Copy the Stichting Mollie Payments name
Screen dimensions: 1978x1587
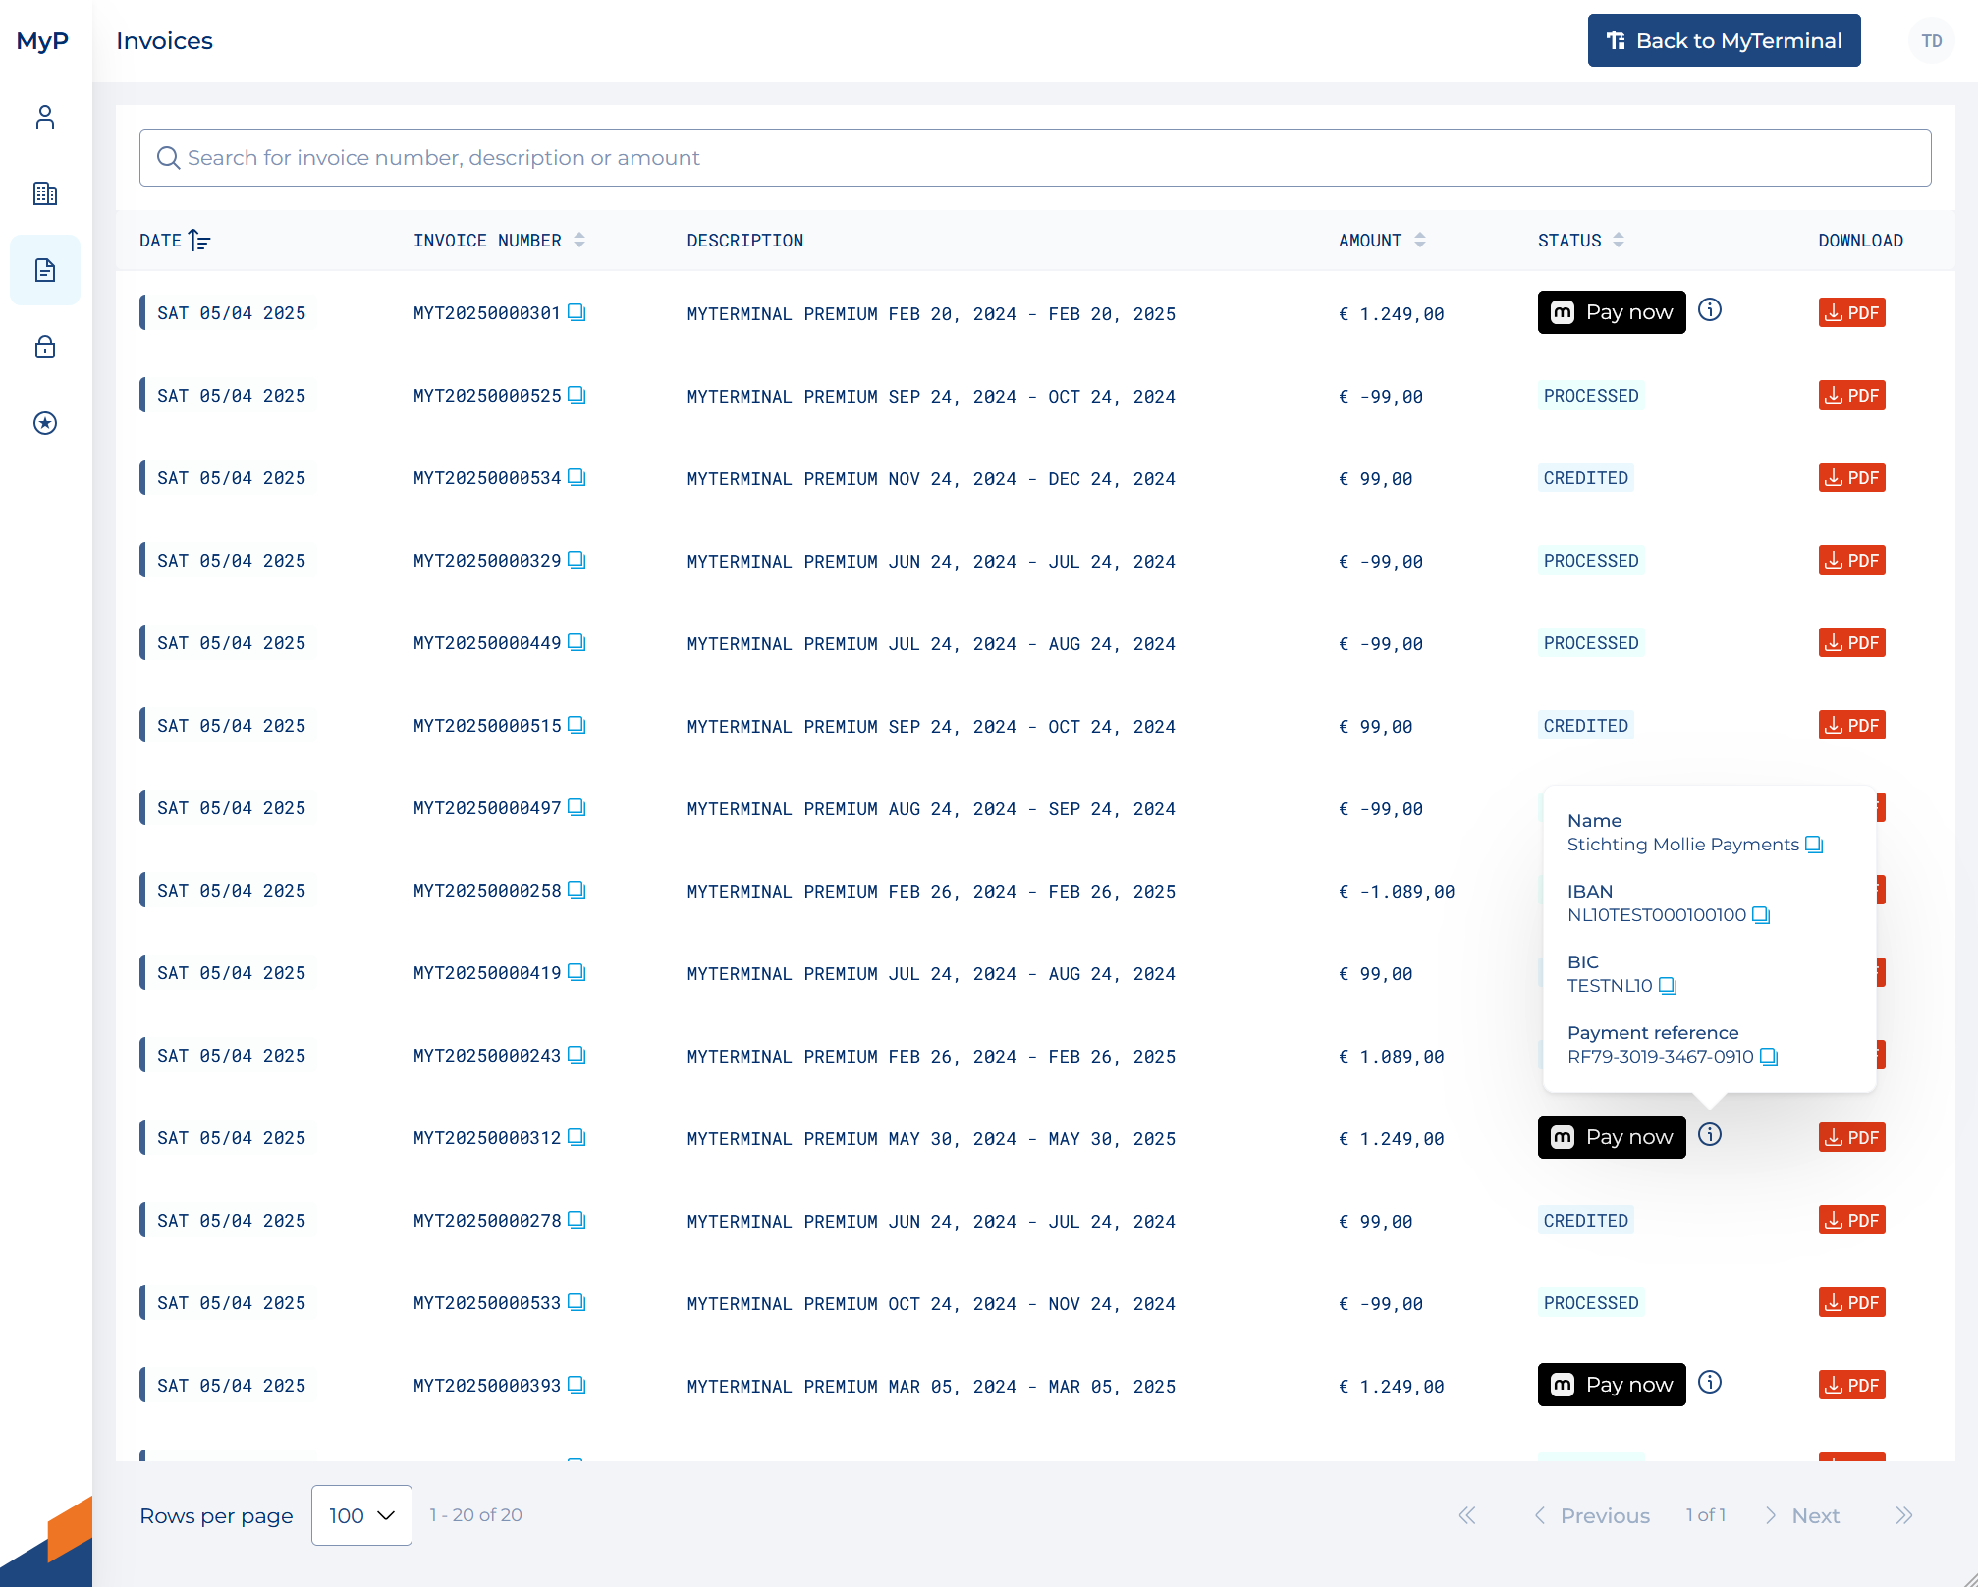(x=1814, y=845)
